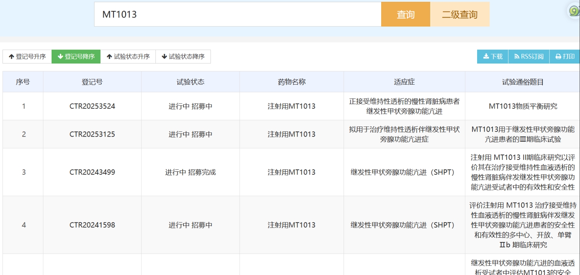This screenshot has height=275, width=580.
Task: Click the 下载 download button
Action: (x=493, y=57)
